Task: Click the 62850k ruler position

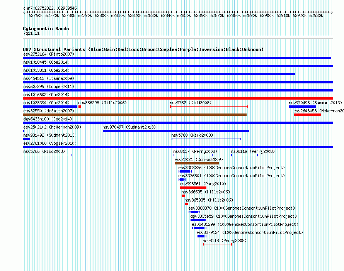Action: 184,15
